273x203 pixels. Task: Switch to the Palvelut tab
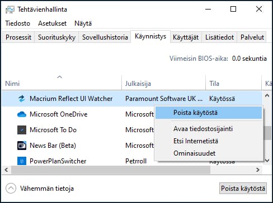252,37
